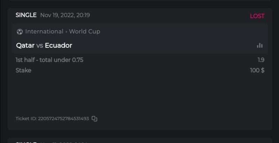This screenshot has width=279, height=143.
Task: Click the ticket ID number 2205724752784531493
Action: (63, 119)
